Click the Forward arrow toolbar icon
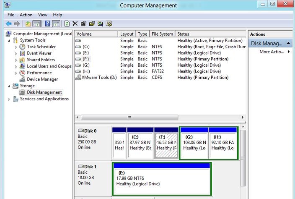This screenshot has width=295, height=199. [x=17, y=24]
